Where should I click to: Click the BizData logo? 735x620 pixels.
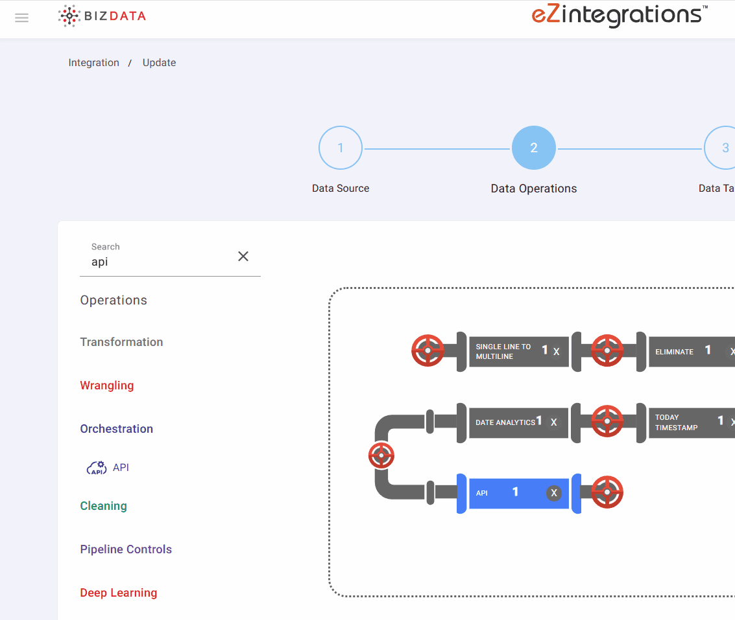[x=102, y=16]
